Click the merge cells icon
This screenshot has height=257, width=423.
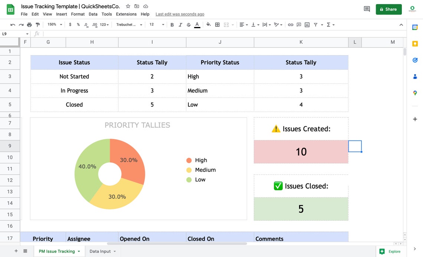click(x=226, y=25)
